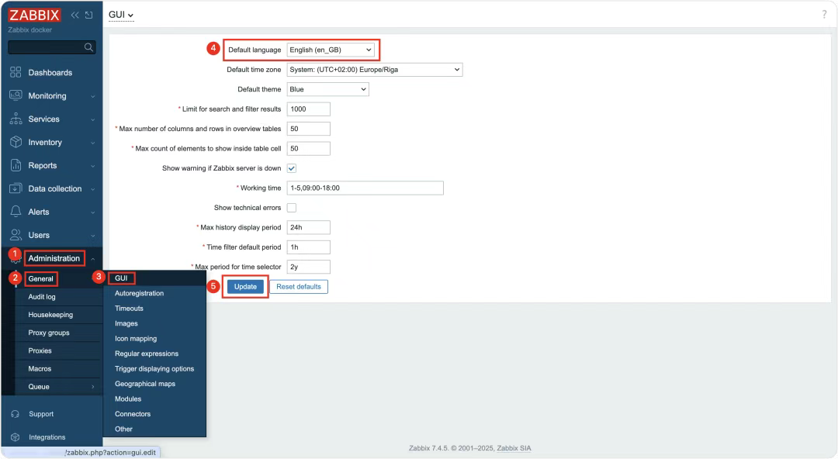Click the Reports chart icon
Screen dimensions: 838x459
16,165
